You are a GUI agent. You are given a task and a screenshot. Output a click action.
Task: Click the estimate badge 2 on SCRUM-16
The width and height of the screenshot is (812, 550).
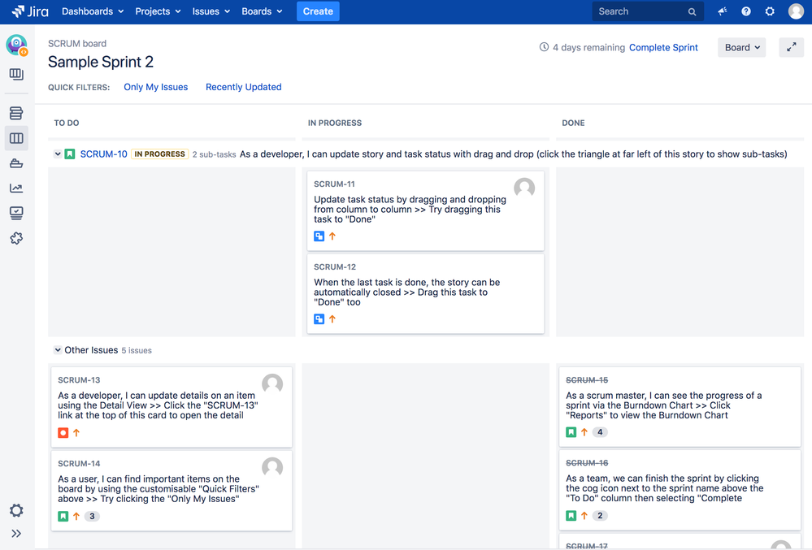(600, 515)
